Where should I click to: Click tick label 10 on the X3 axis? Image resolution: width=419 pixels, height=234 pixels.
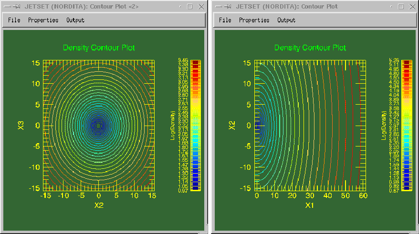(36, 84)
